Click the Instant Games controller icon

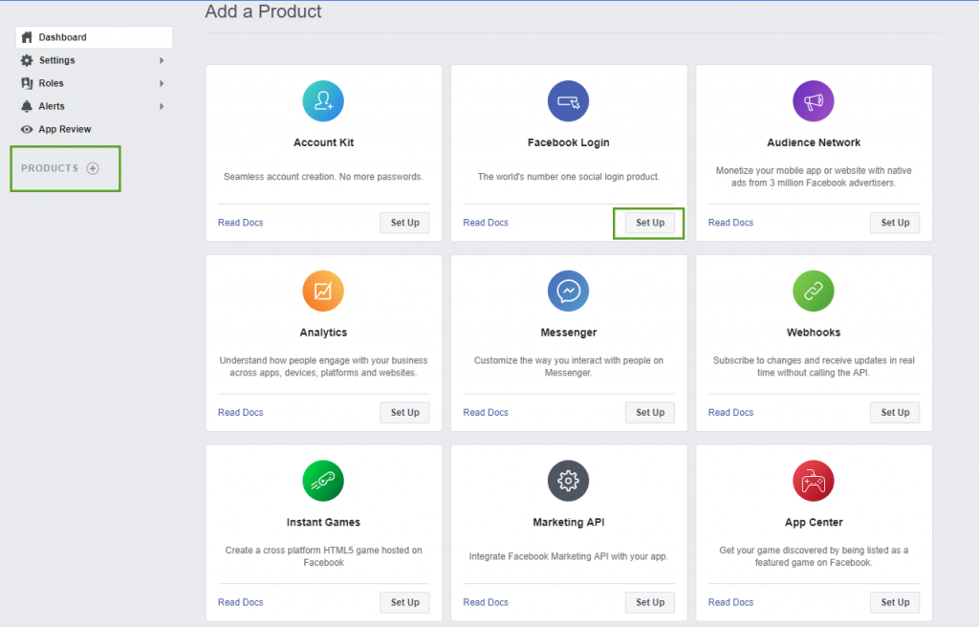coord(323,481)
